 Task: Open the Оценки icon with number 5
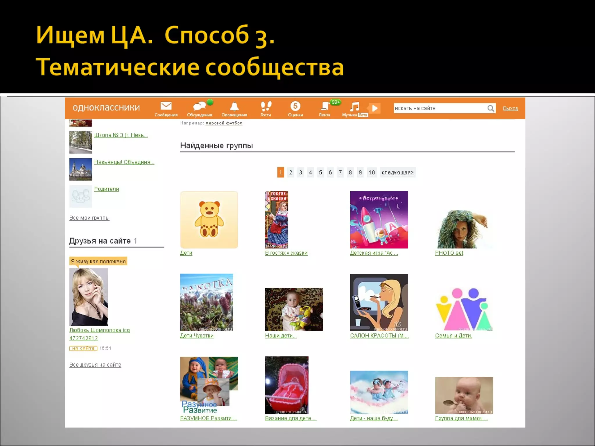click(295, 106)
